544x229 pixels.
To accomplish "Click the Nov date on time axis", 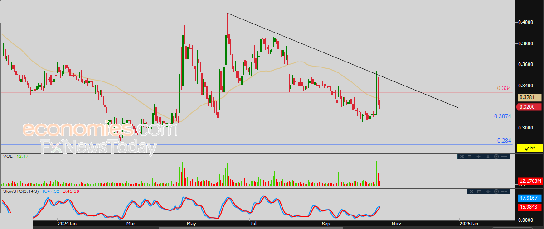I will [x=396, y=224].
